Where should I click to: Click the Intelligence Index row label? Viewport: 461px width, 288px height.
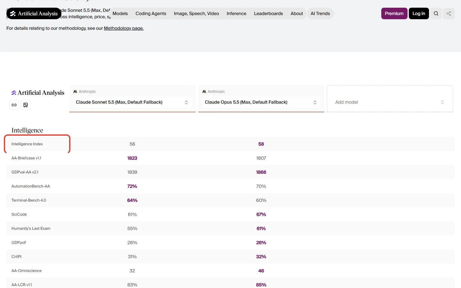(x=27, y=144)
